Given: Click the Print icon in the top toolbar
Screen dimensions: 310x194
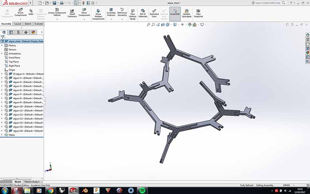Looking at the screenshot, I should [62, 3].
